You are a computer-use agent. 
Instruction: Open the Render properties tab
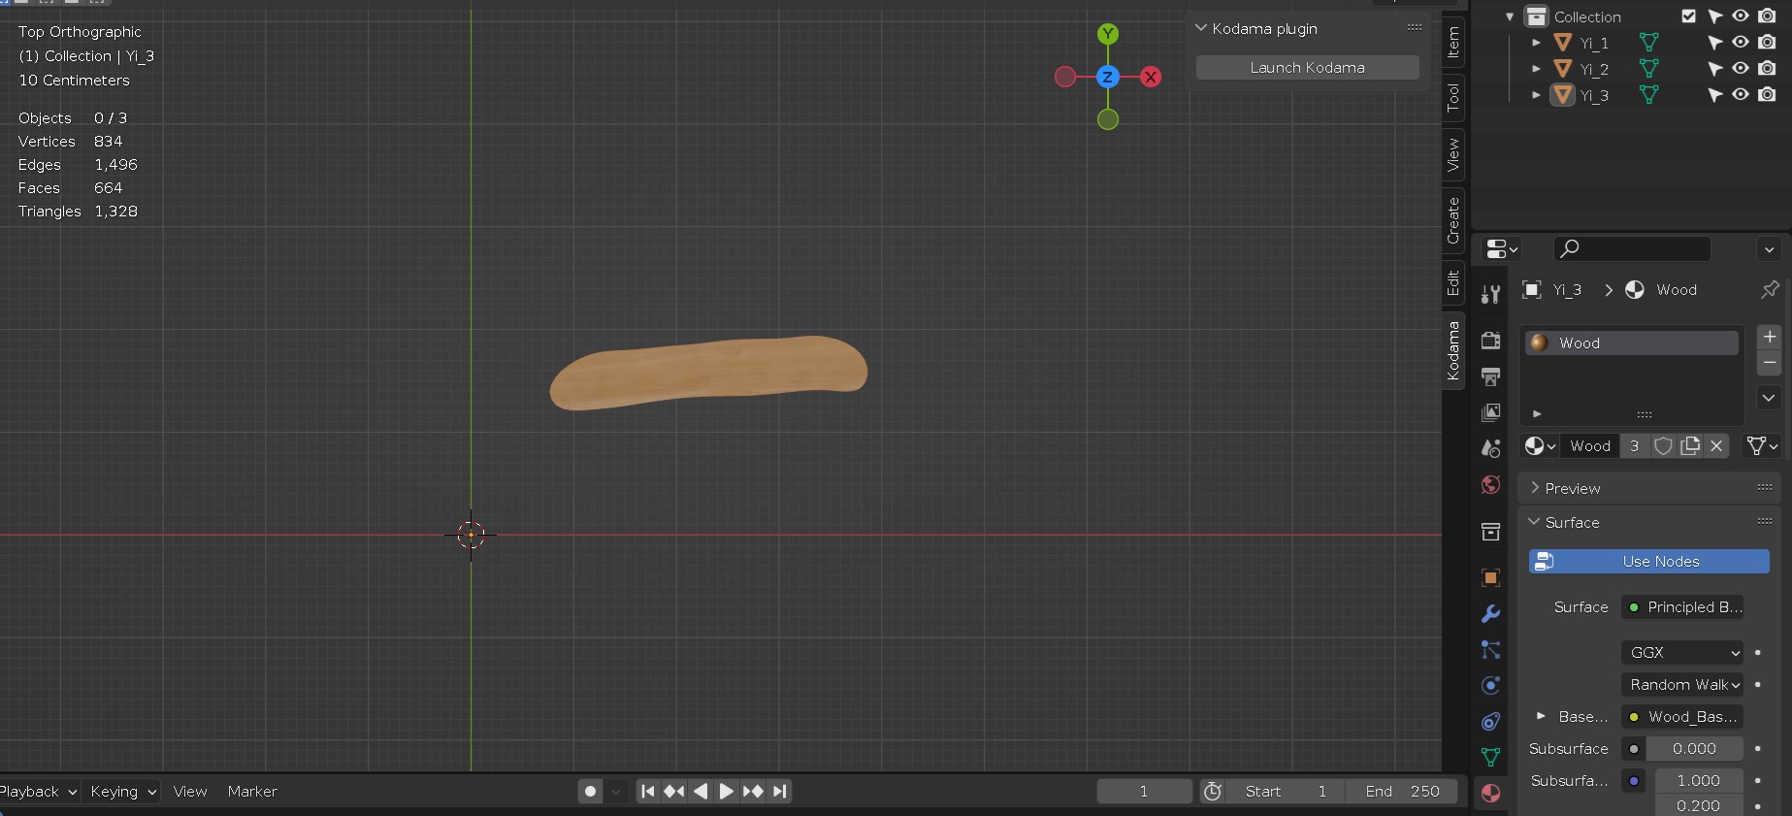tap(1491, 341)
